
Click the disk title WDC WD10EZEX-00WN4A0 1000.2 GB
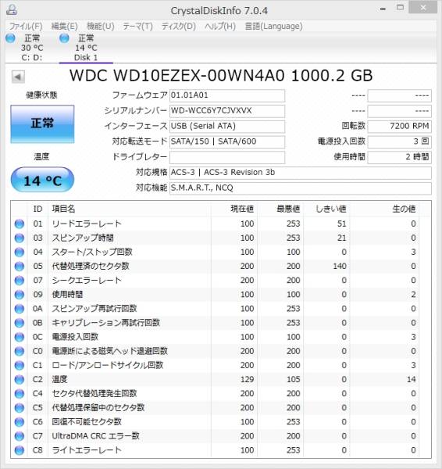click(x=221, y=76)
